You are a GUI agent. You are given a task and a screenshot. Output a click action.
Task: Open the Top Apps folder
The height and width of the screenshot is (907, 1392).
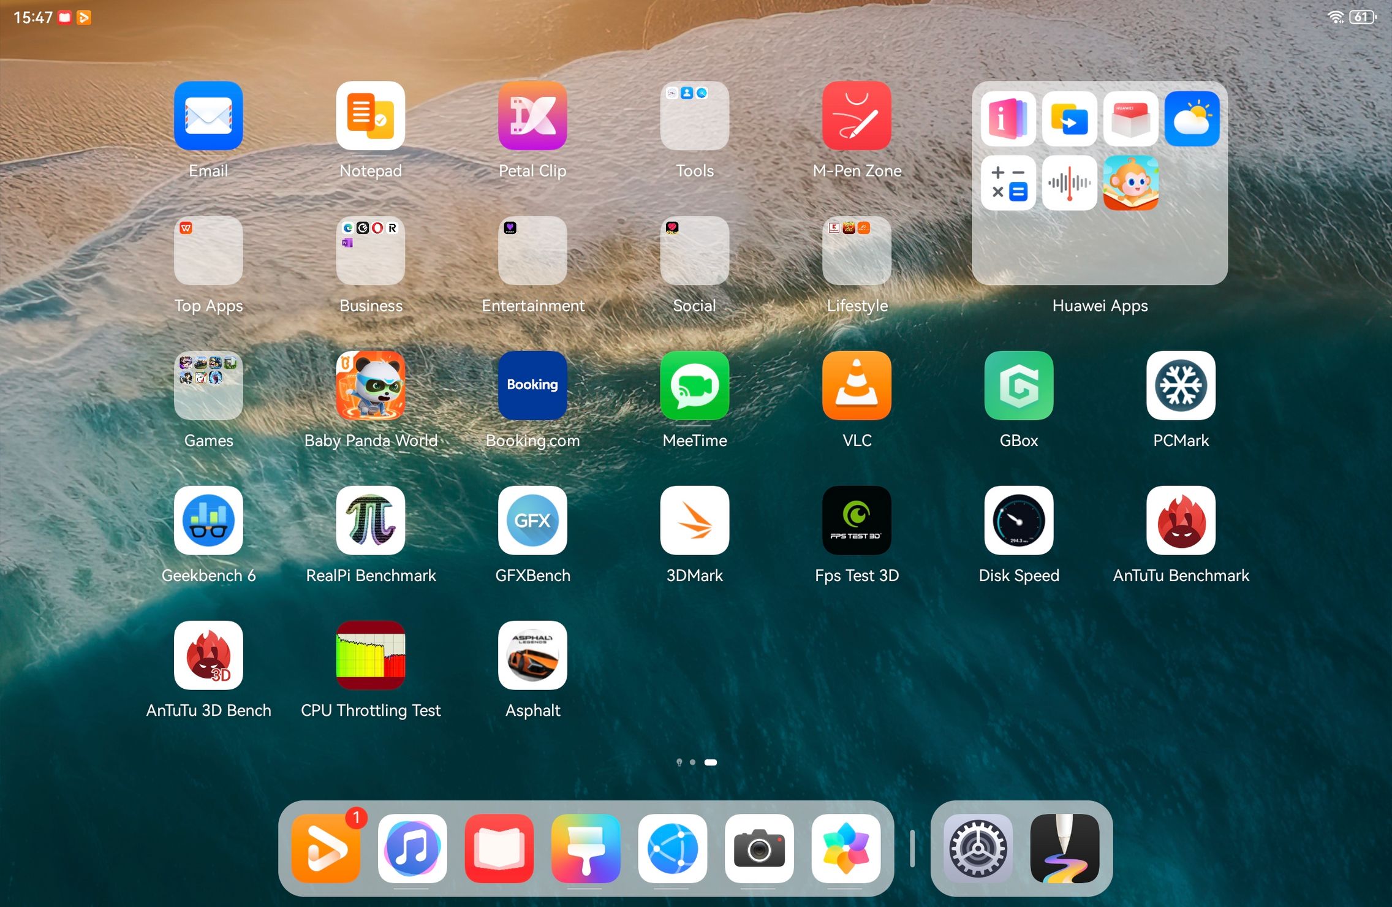tap(208, 251)
